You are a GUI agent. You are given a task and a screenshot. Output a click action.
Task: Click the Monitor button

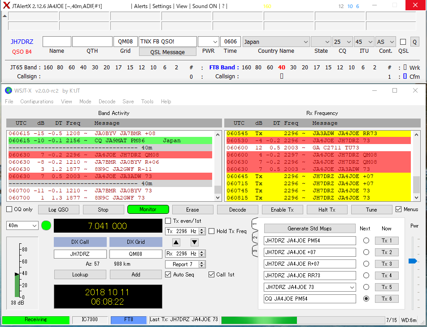click(x=148, y=209)
